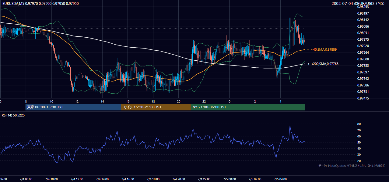
Task: Select the 7/4 10:00 time axis label
Action: 51,179
